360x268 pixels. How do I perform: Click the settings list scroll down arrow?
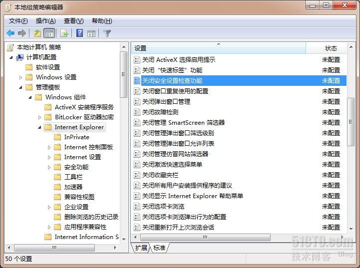(x=351, y=229)
